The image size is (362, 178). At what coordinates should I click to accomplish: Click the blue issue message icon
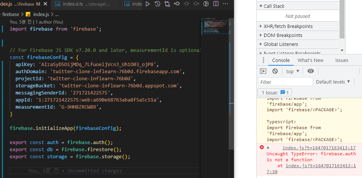tap(283, 93)
